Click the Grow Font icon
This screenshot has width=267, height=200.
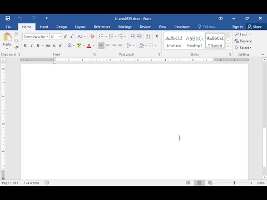click(x=66, y=37)
